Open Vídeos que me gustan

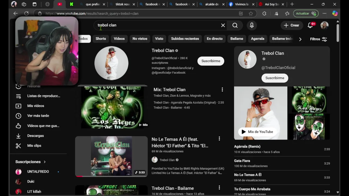tap(38, 126)
